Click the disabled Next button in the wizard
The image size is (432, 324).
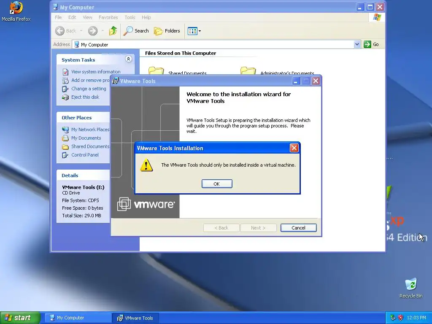pyautogui.click(x=258, y=228)
